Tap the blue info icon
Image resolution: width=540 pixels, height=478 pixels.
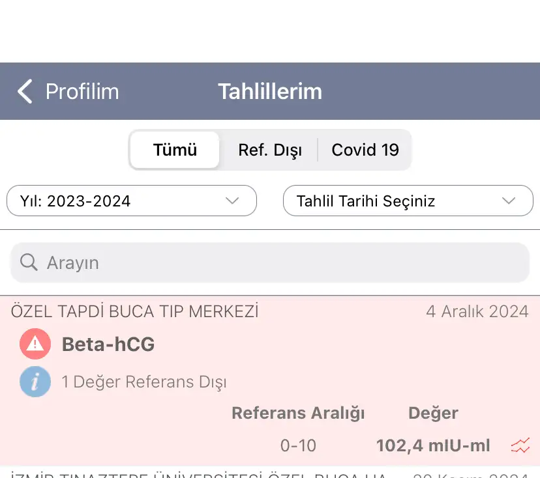[35, 382]
